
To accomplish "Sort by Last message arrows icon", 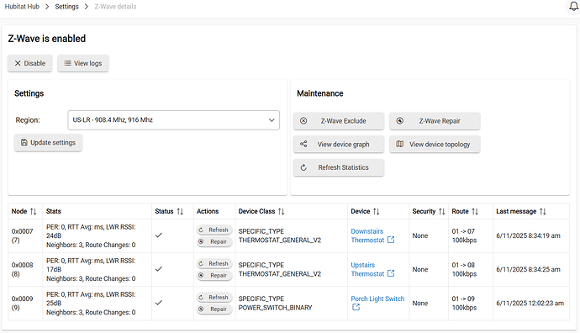I will [543, 211].
